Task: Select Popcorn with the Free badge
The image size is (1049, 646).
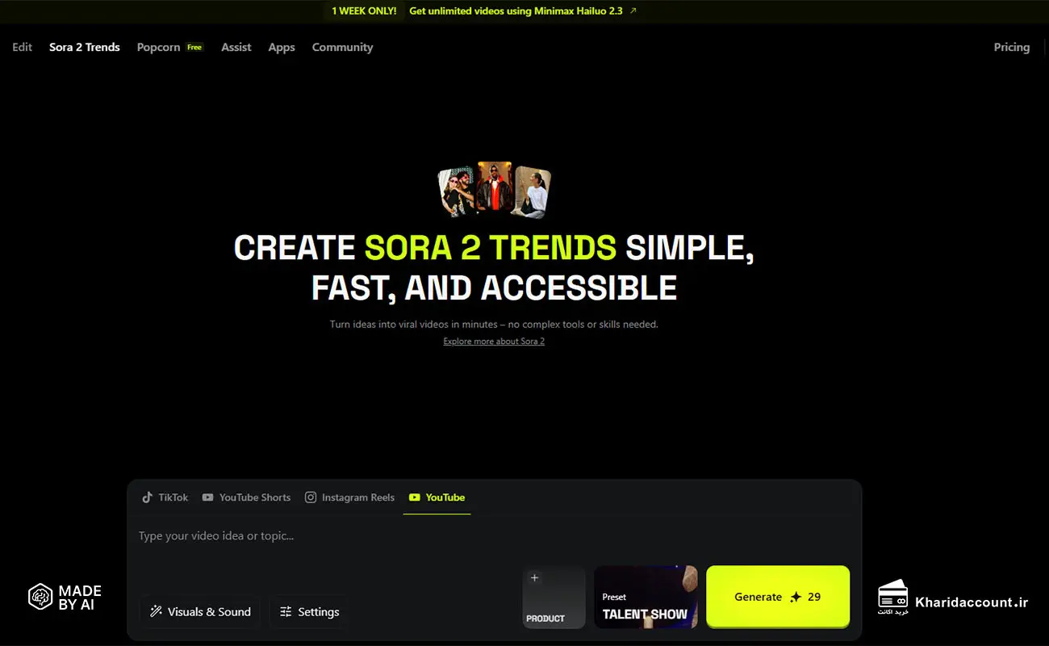Action: 169,47
